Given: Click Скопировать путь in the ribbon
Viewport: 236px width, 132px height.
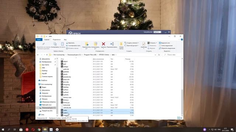Looking at the screenshot, I should click(x=73, y=45).
